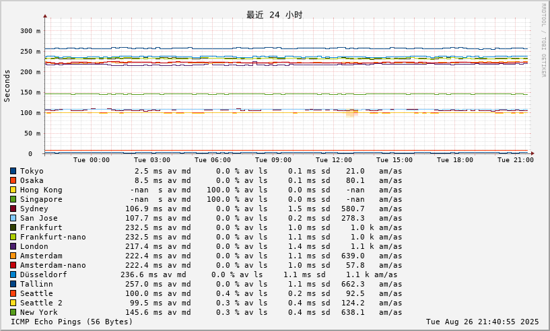The image size is (550, 331).
Task: Click the Amsterdam orange legend swatch
Action: [x=13, y=256]
